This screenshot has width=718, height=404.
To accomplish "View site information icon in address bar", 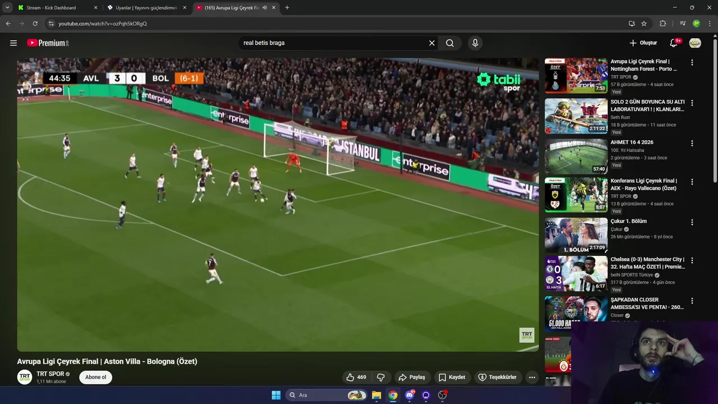I will pyautogui.click(x=51, y=24).
